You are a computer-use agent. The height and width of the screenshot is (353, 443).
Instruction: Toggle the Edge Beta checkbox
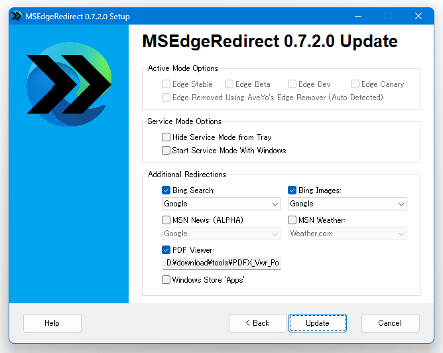click(x=229, y=84)
